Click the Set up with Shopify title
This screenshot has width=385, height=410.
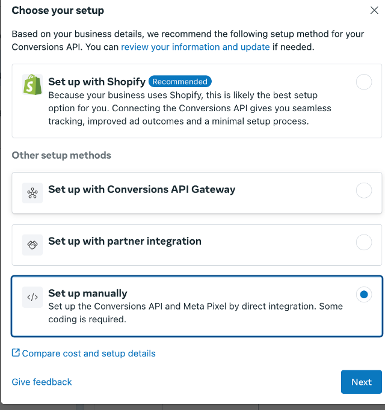click(x=97, y=82)
